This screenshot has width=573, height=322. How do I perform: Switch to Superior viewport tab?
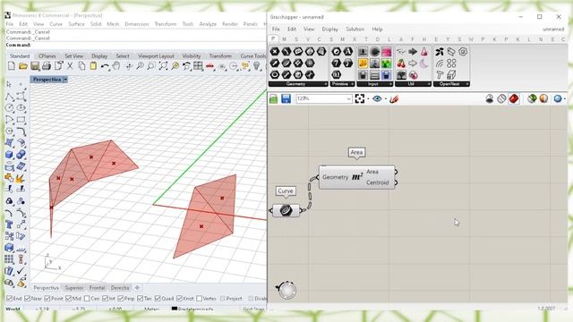[x=74, y=288]
